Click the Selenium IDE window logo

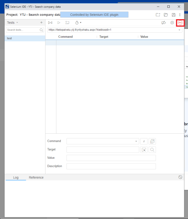pos(7,7)
